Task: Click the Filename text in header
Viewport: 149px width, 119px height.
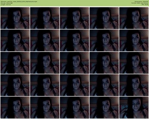Action: click(x=19, y=1)
